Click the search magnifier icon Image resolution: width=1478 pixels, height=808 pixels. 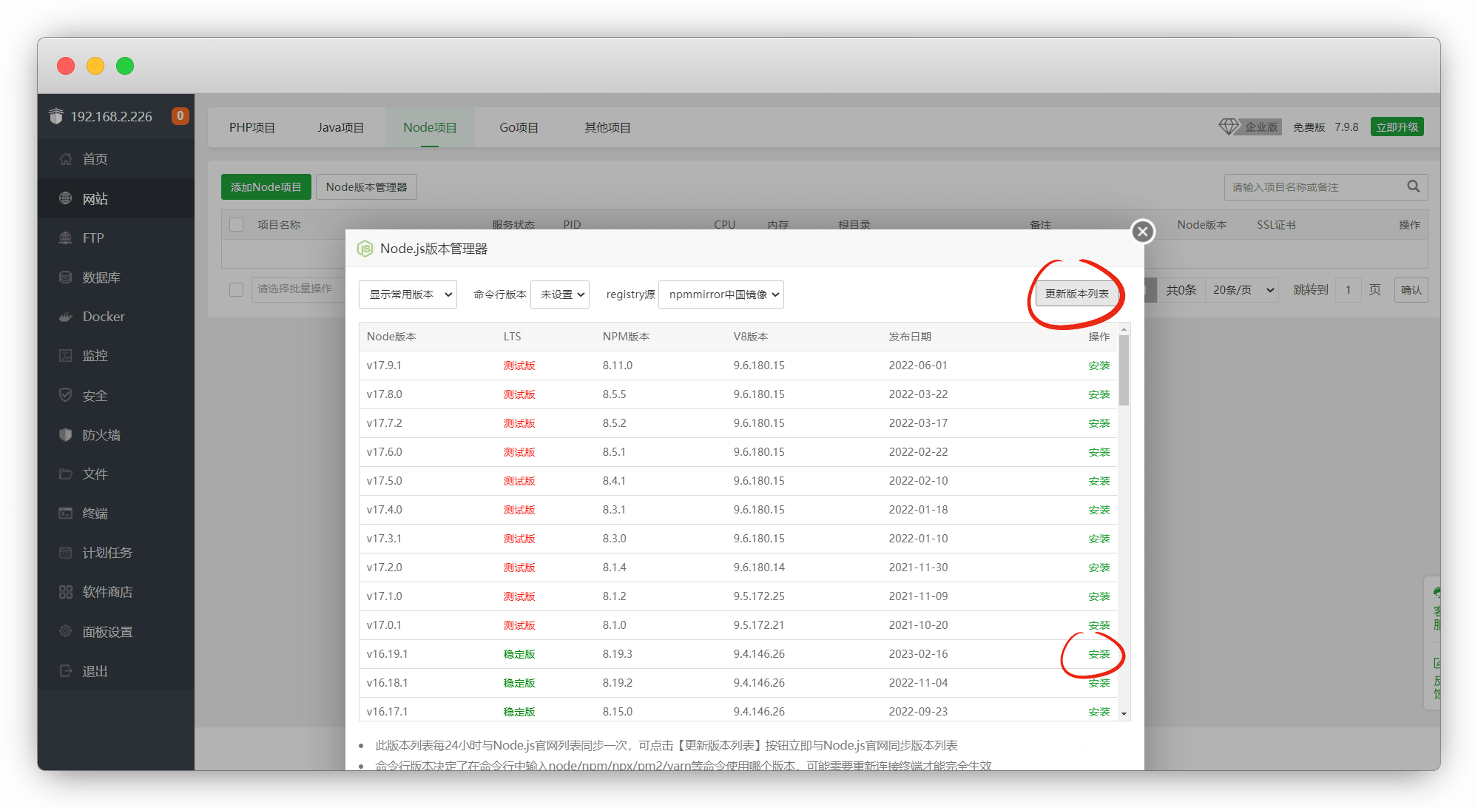pyautogui.click(x=1413, y=186)
